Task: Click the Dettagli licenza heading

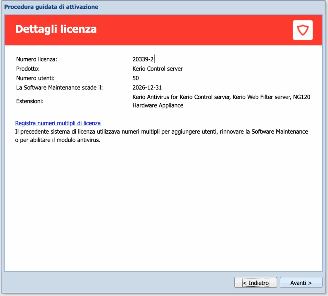Action: pyautogui.click(x=56, y=29)
